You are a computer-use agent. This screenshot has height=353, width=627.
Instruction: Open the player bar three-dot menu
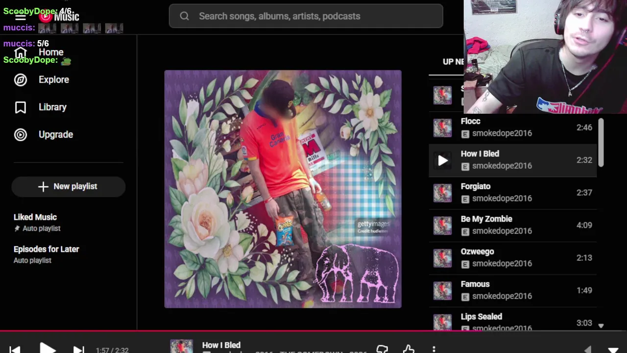(434, 350)
